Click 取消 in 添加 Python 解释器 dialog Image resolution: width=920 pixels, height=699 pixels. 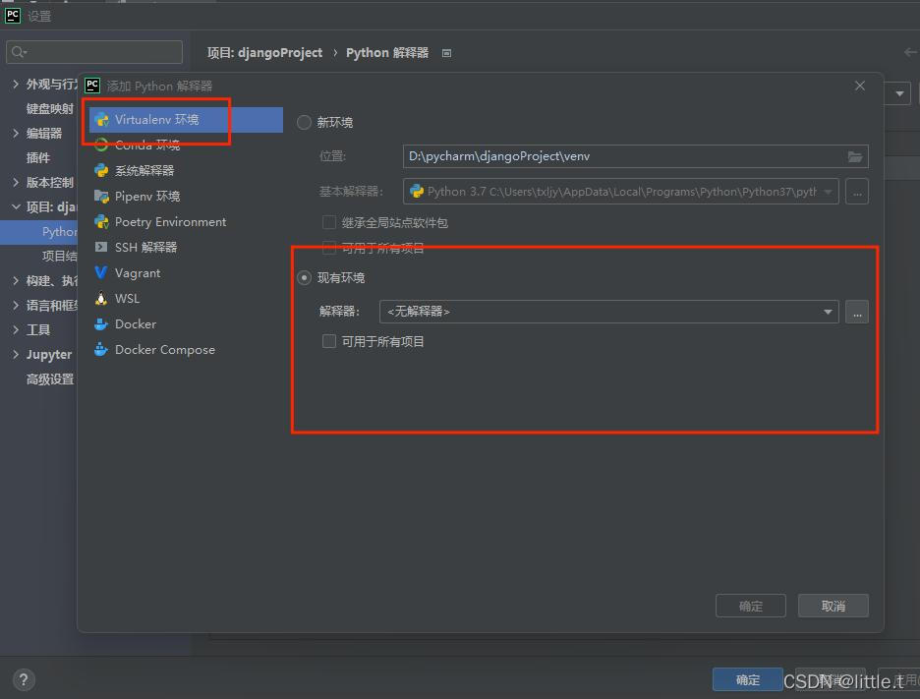point(834,606)
